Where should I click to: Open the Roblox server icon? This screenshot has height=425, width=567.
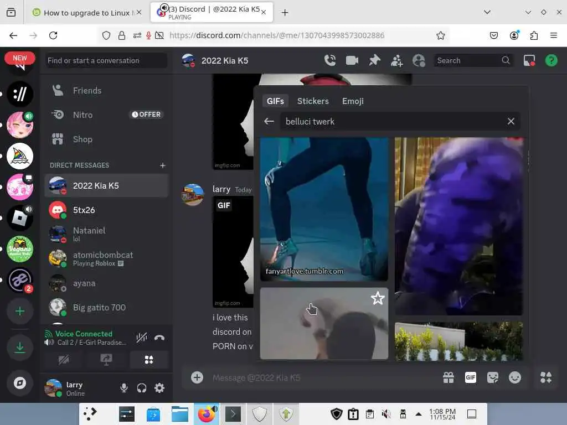(20, 218)
